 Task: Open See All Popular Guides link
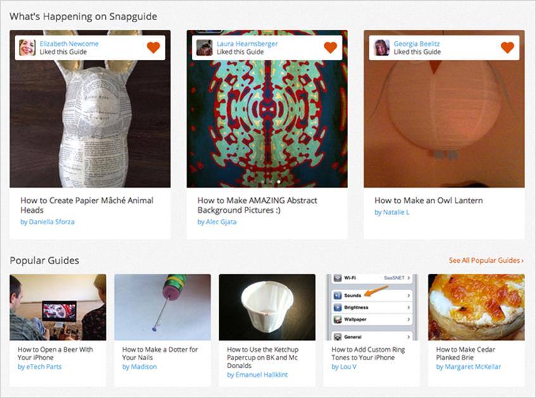point(486,260)
